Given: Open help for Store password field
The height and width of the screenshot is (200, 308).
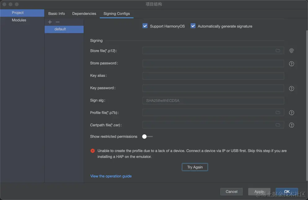Looking at the screenshot, I should click(292, 64).
